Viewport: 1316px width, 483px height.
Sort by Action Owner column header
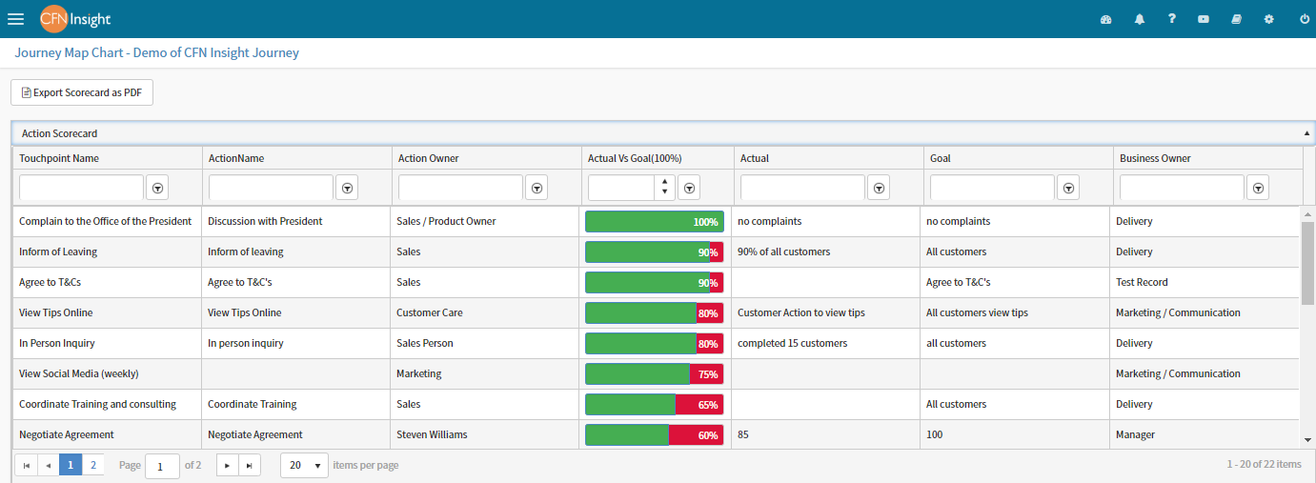coord(429,158)
